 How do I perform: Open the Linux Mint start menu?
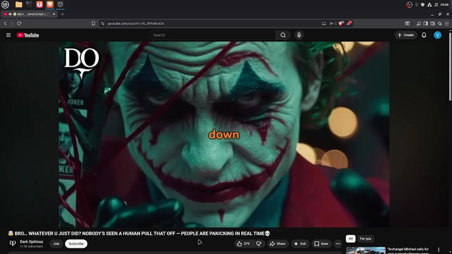pyautogui.click(x=5, y=5)
